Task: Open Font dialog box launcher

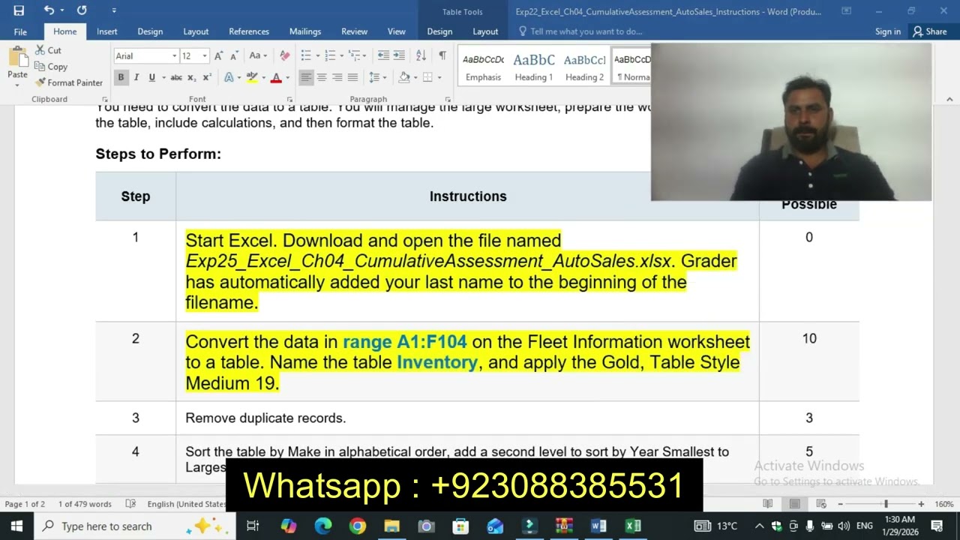Action: (x=289, y=99)
